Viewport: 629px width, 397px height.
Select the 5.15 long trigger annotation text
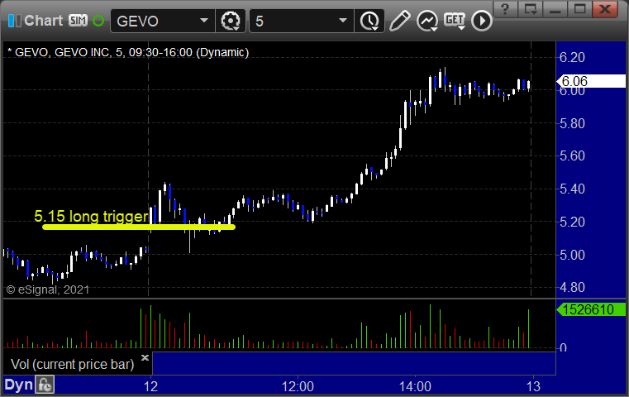pos(92,217)
